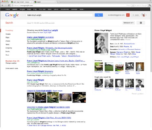Open the Fallingwater structure thumbnail

tap(99, 67)
